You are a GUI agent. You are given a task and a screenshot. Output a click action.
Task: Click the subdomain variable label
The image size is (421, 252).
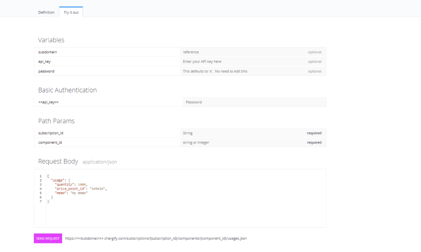click(48, 52)
